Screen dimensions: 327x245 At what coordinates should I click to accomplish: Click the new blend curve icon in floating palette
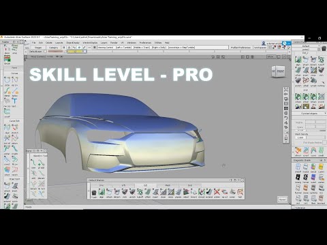(x=33, y=163)
